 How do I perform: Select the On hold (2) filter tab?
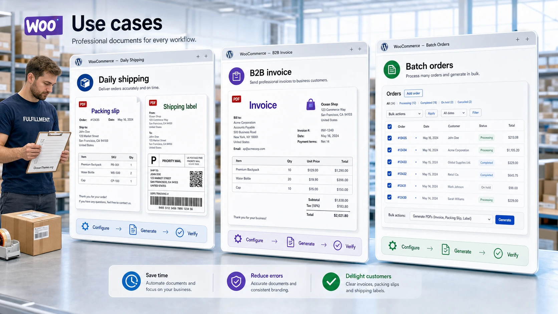[x=447, y=102]
